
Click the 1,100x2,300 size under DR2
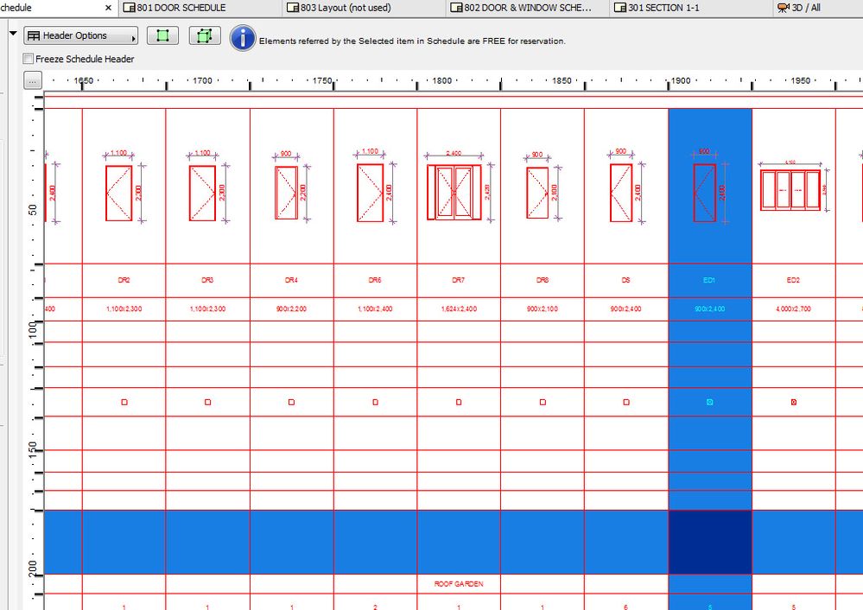(x=124, y=309)
